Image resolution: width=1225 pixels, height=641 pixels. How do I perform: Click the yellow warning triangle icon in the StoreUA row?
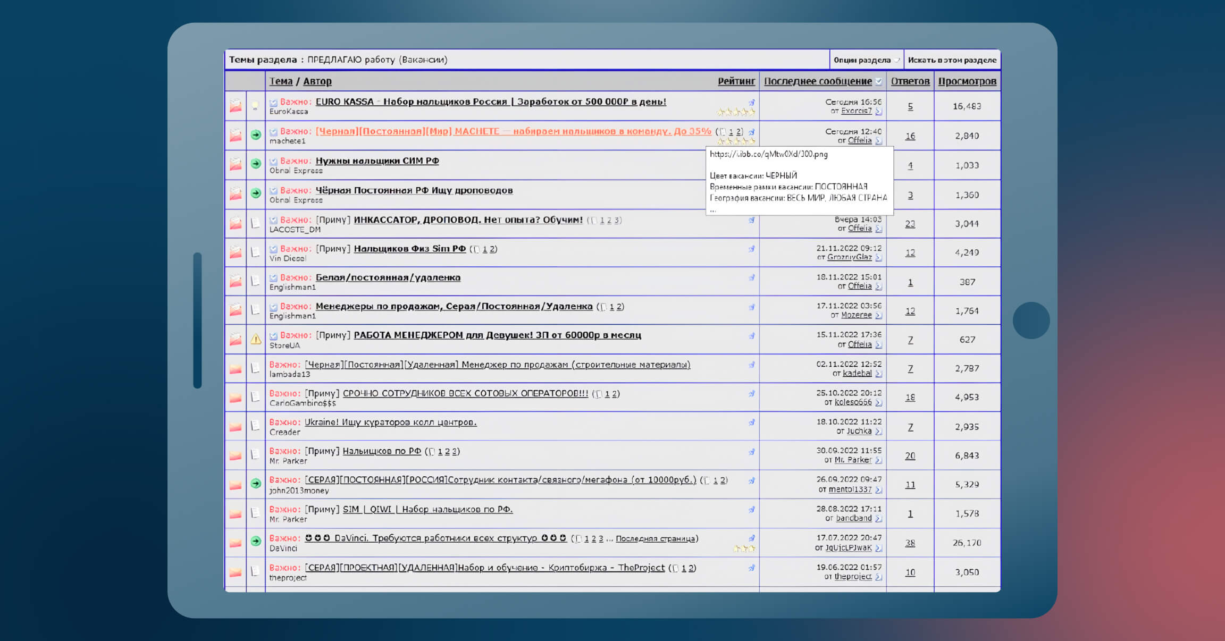(x=256, y=339)
